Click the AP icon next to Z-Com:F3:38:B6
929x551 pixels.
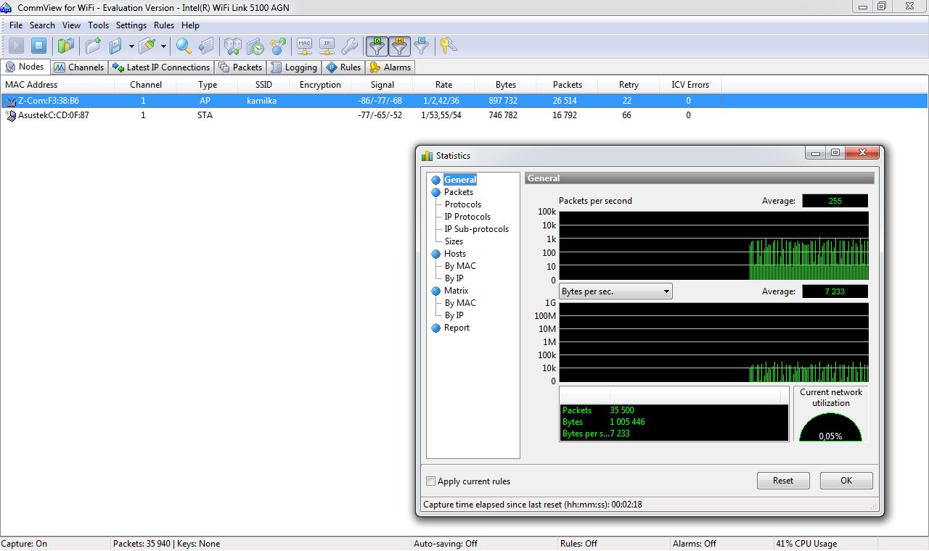(11, 101)
